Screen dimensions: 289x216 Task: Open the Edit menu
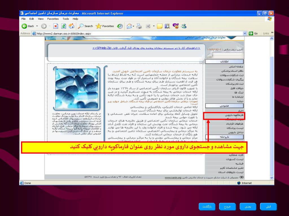pos(32,19)
